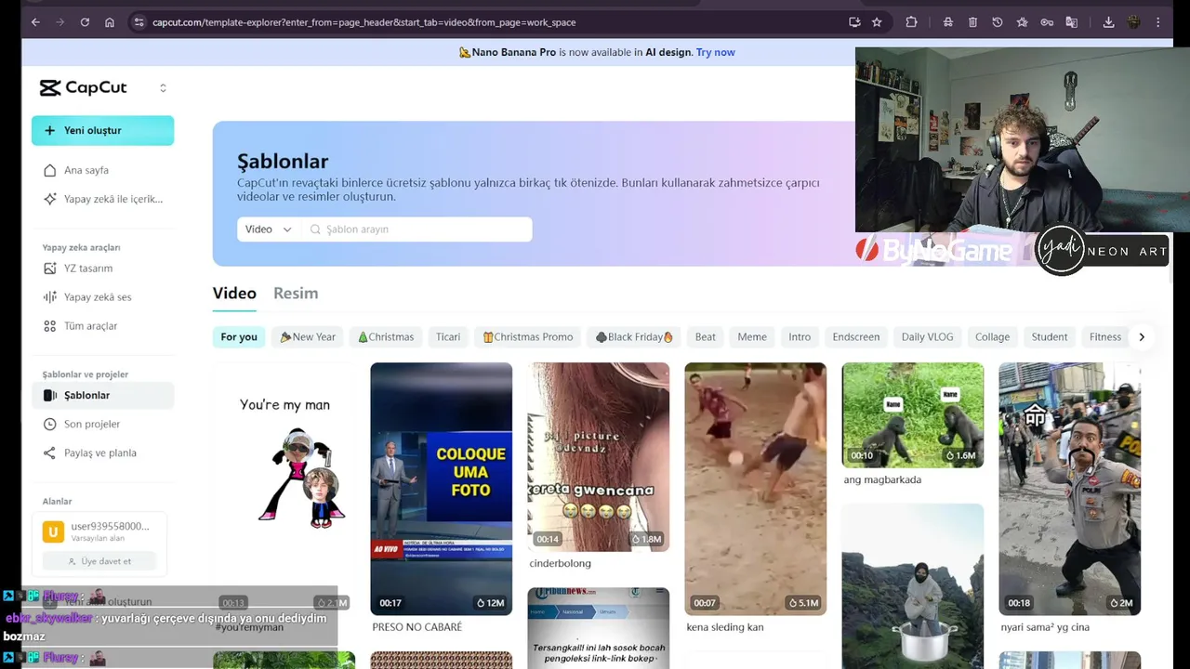The image size is (1190, 669).
Task: Click the install app icon in address bar
Action: click(854, 22)
